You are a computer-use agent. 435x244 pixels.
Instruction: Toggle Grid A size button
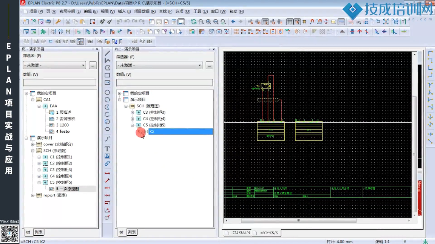[250, 21]
